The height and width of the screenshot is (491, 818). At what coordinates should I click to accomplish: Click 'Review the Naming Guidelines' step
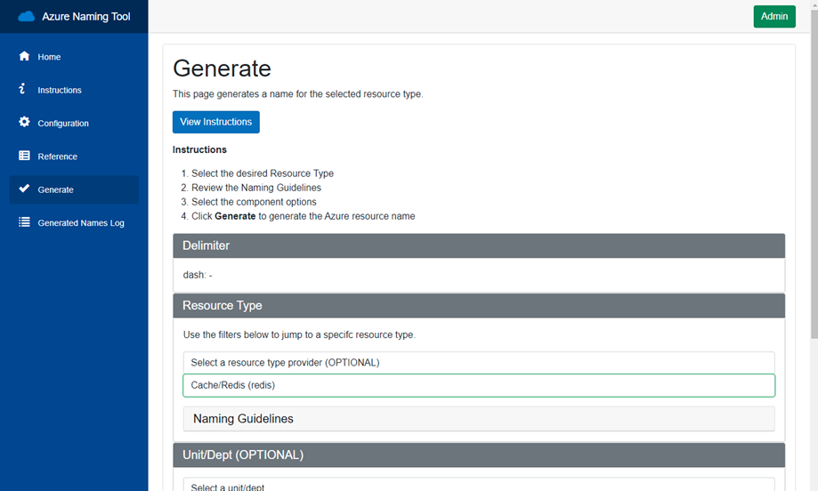tap(256, 188)
